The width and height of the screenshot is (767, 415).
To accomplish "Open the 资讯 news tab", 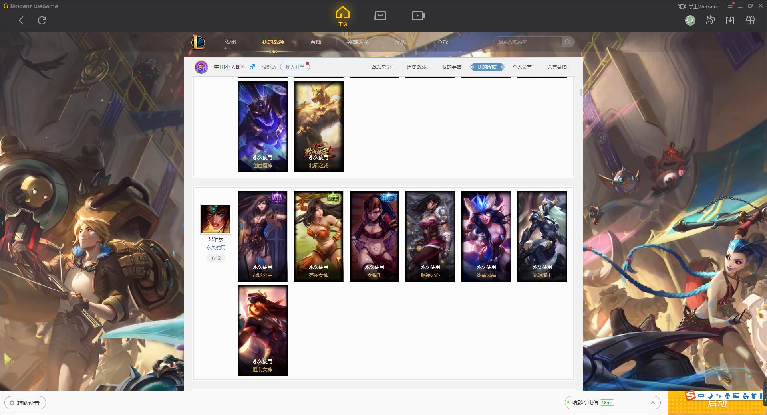I will click(x=231, y=42).
